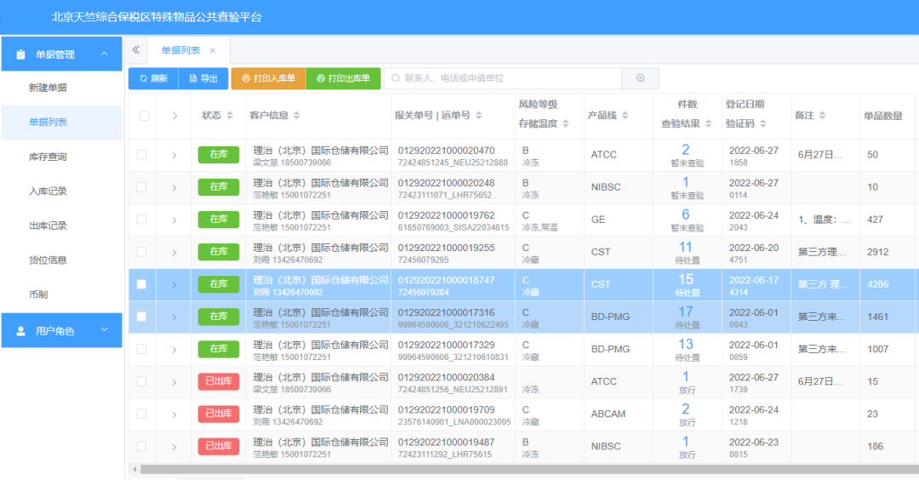Toggle the select-all header checkbox

[x=144, y=116]
